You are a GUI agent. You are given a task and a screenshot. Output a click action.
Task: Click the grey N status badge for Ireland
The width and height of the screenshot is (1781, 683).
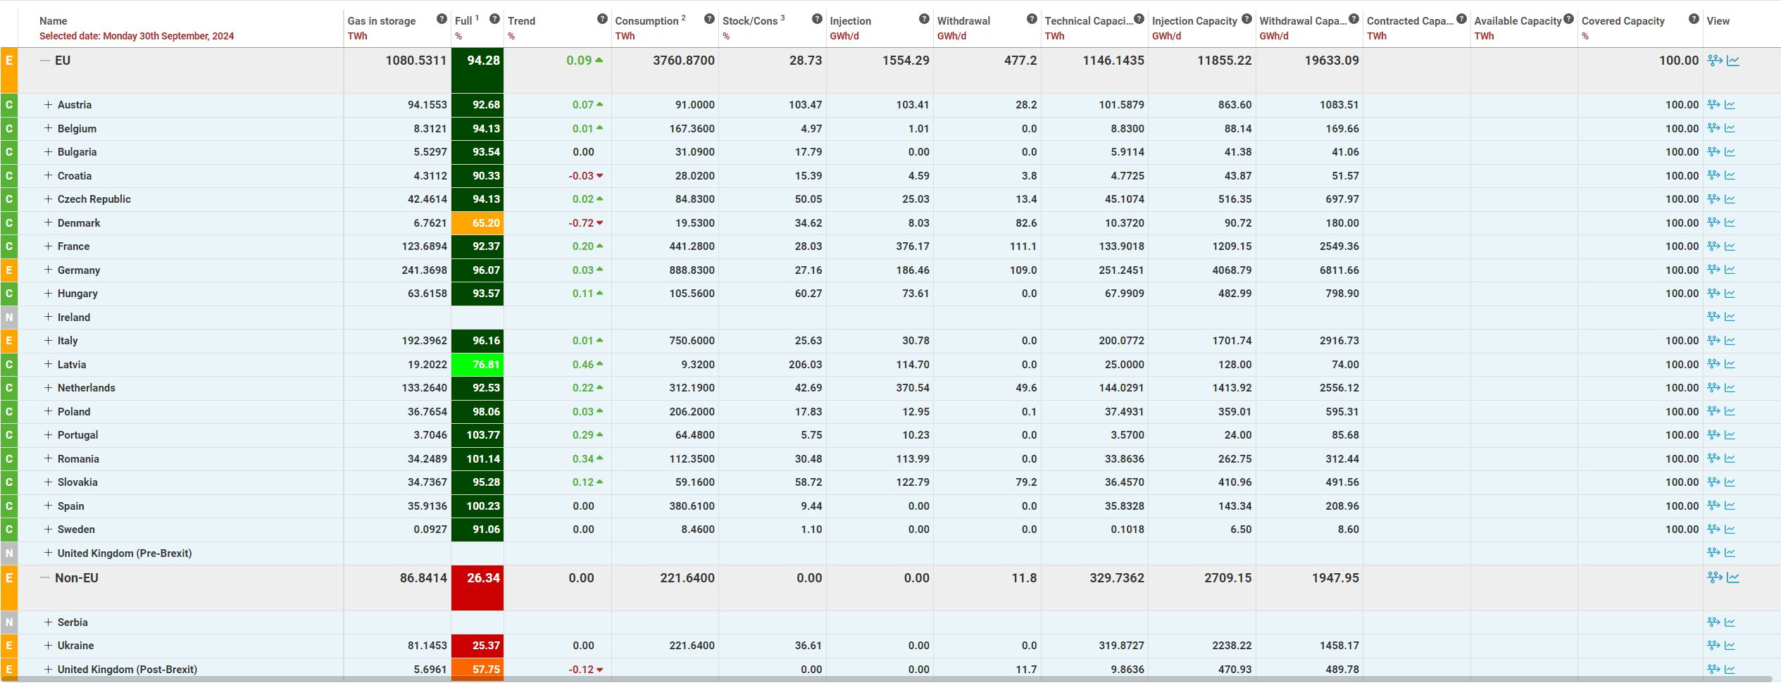click(x=9, y=318)
